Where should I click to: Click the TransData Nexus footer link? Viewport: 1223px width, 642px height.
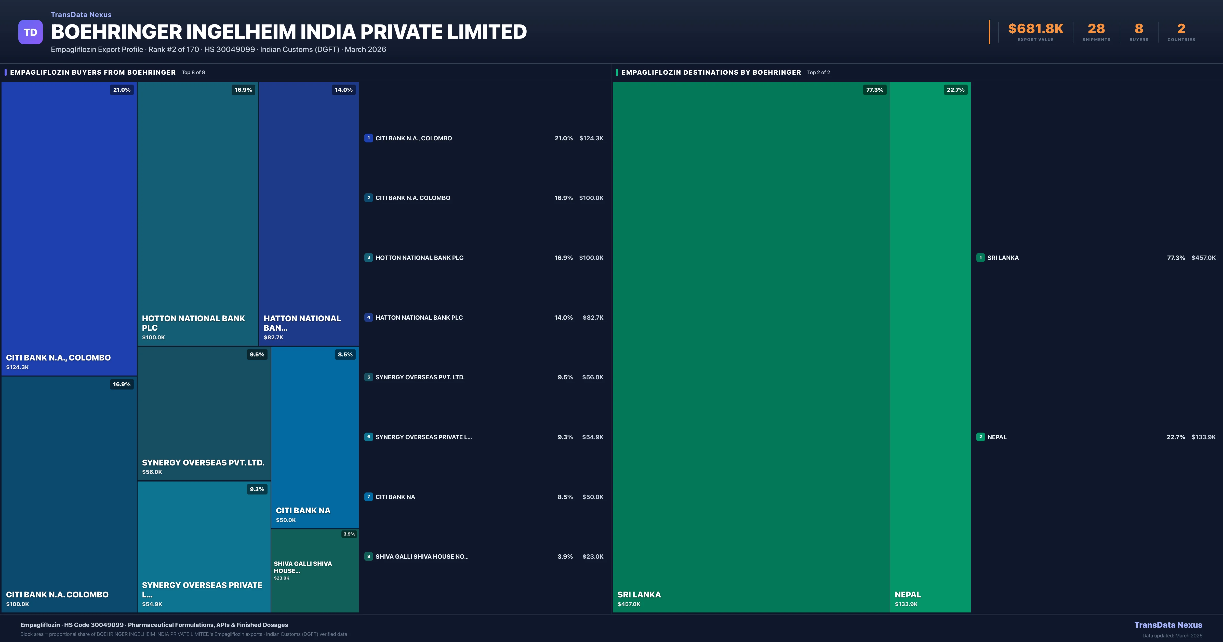[x=1168, y=625]
